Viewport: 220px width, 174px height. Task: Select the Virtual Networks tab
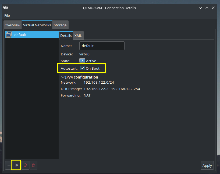(x=37, y=25)
